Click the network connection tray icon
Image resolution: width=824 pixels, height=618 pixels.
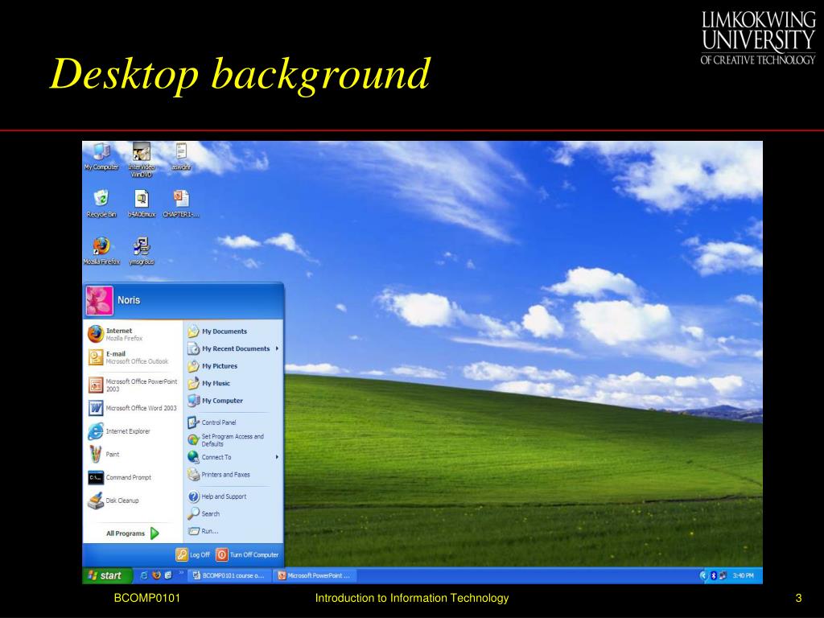coord(723,575)
